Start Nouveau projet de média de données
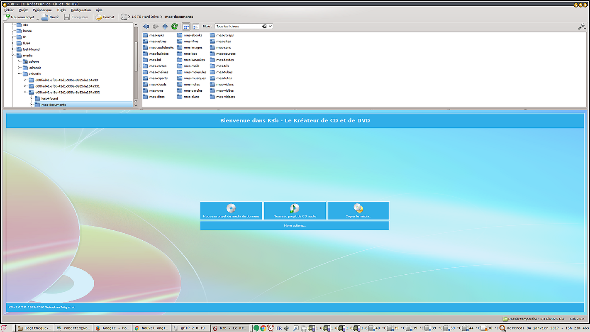Viewport: 590px width, 332px height. [x=231, y=211]
